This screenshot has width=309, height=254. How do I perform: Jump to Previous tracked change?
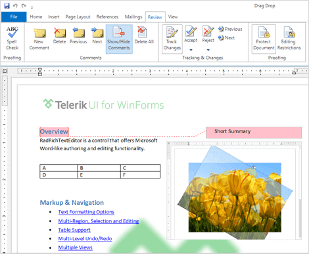coord(230,29)
